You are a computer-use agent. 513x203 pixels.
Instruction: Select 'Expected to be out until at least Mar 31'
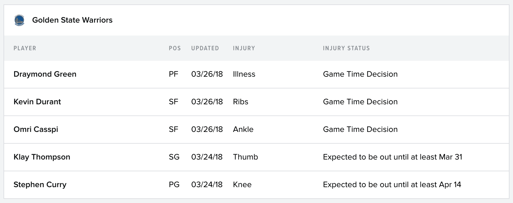tap(393, 157)
